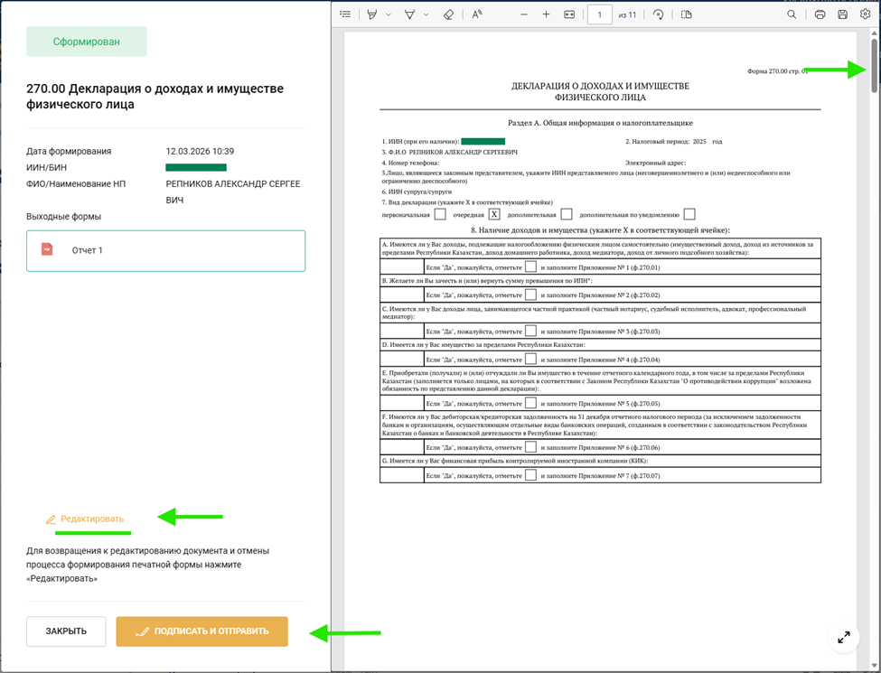
Task: Expand the highlighter tool dropdown arrow
Action: (x=389, y=14)
